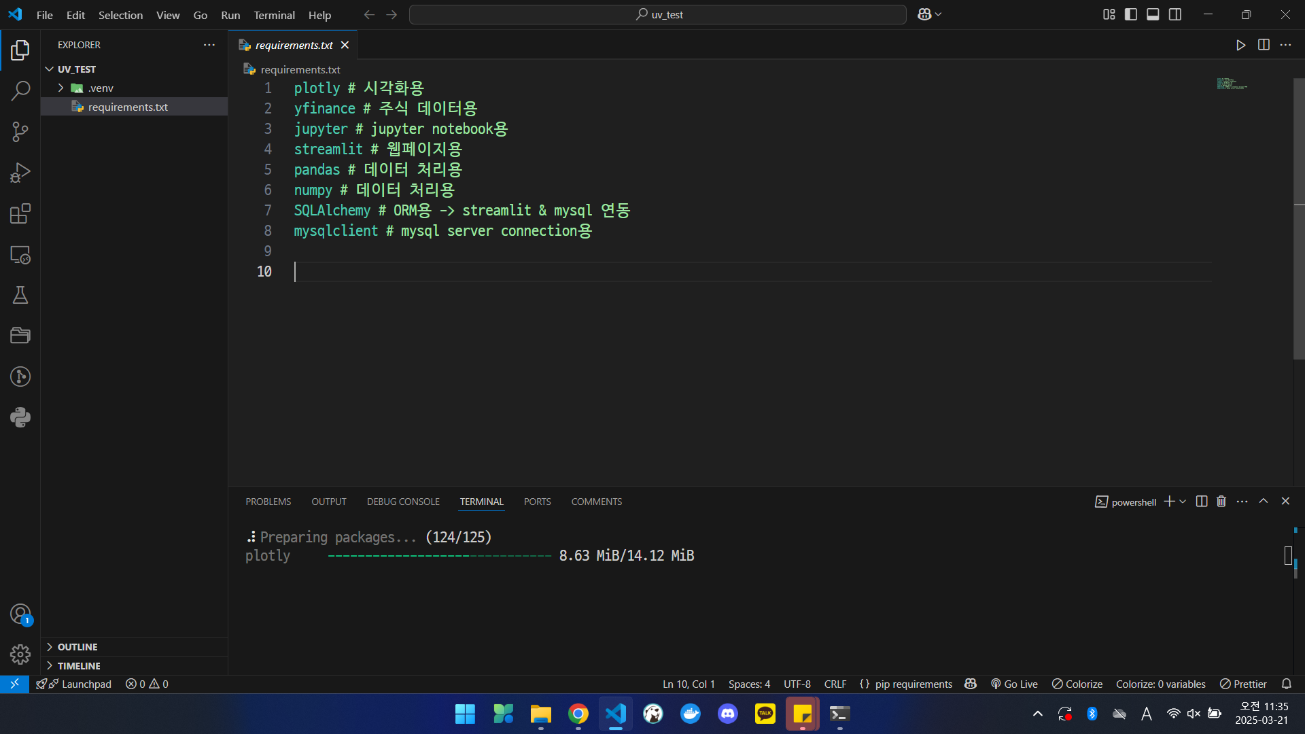1305x734 pixels.
Task: Open the Extensions view
Action: click(20, 213)
